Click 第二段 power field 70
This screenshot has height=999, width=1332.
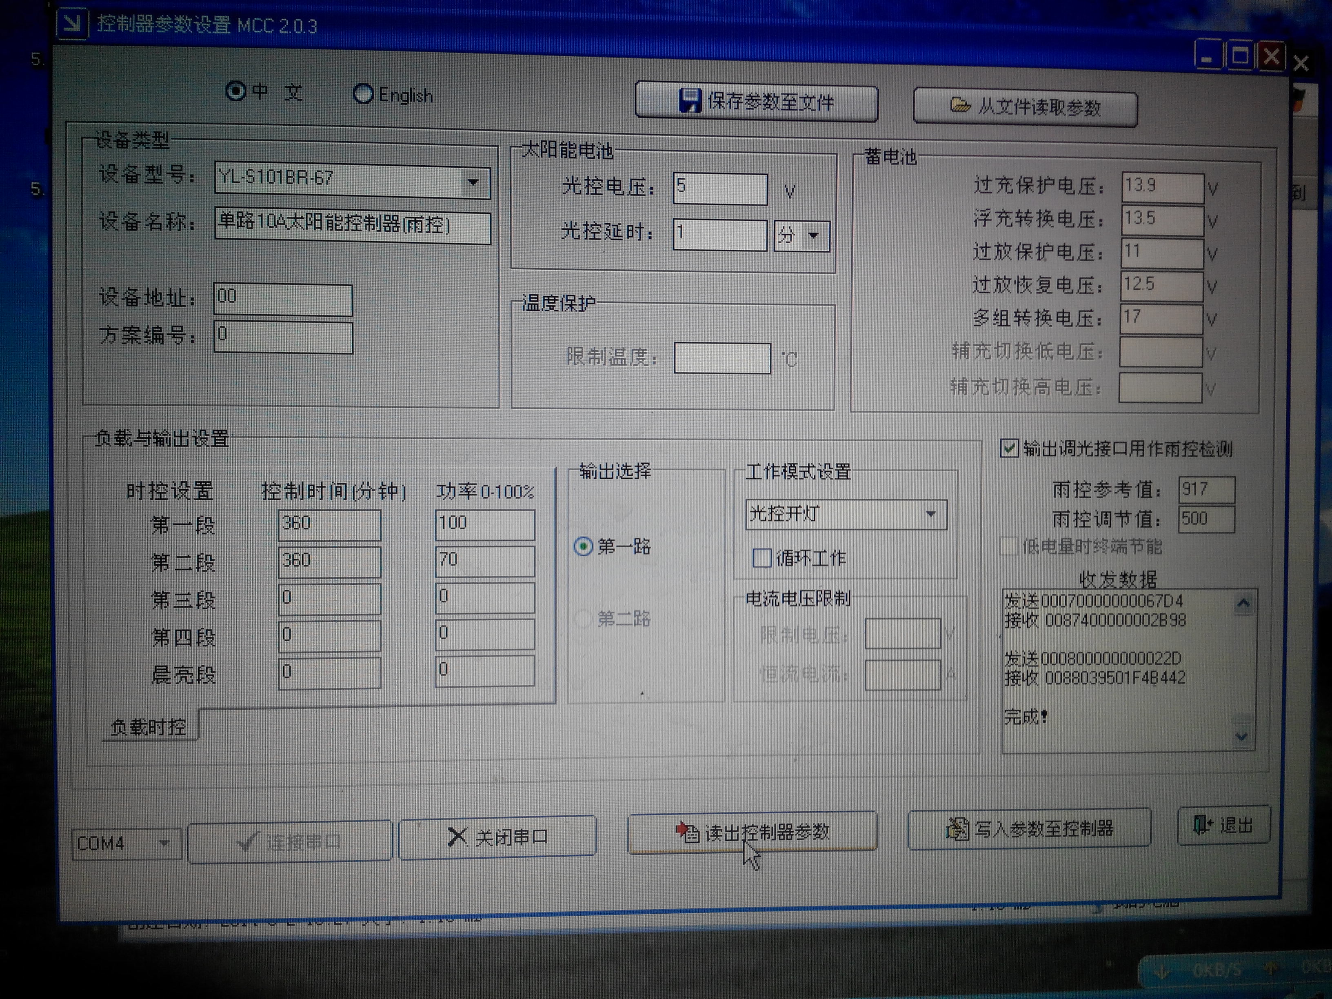pyautogui.click(x=485, y=561)
